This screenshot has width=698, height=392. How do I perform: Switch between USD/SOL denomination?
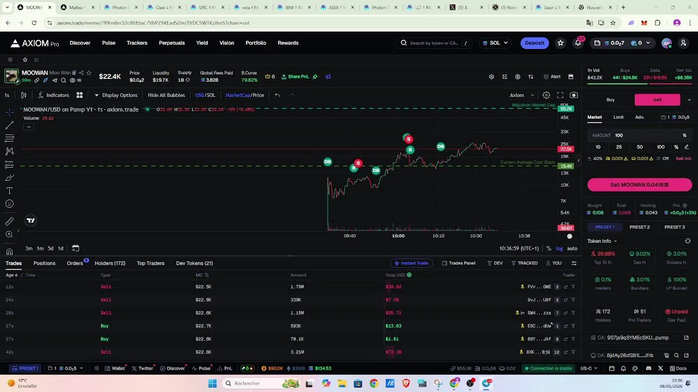pyautogui.click(x=205, y=95)
